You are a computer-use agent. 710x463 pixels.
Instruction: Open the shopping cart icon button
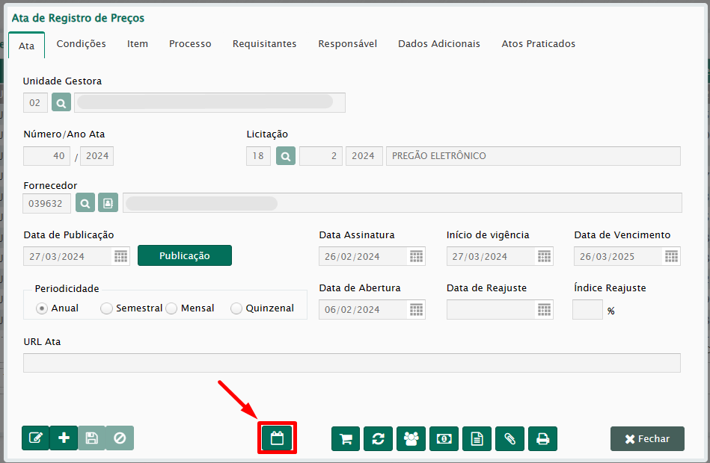346,439
